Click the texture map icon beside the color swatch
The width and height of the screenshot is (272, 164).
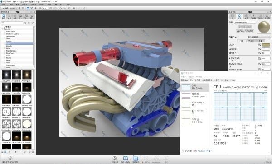(259, 45)
